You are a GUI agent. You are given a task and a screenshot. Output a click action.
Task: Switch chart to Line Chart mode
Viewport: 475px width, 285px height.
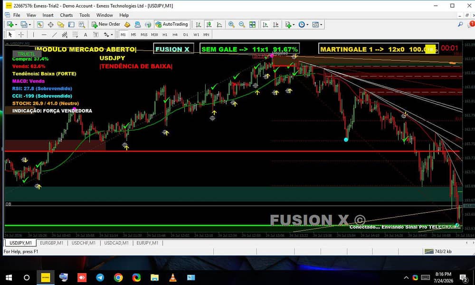tap(219, 25)
